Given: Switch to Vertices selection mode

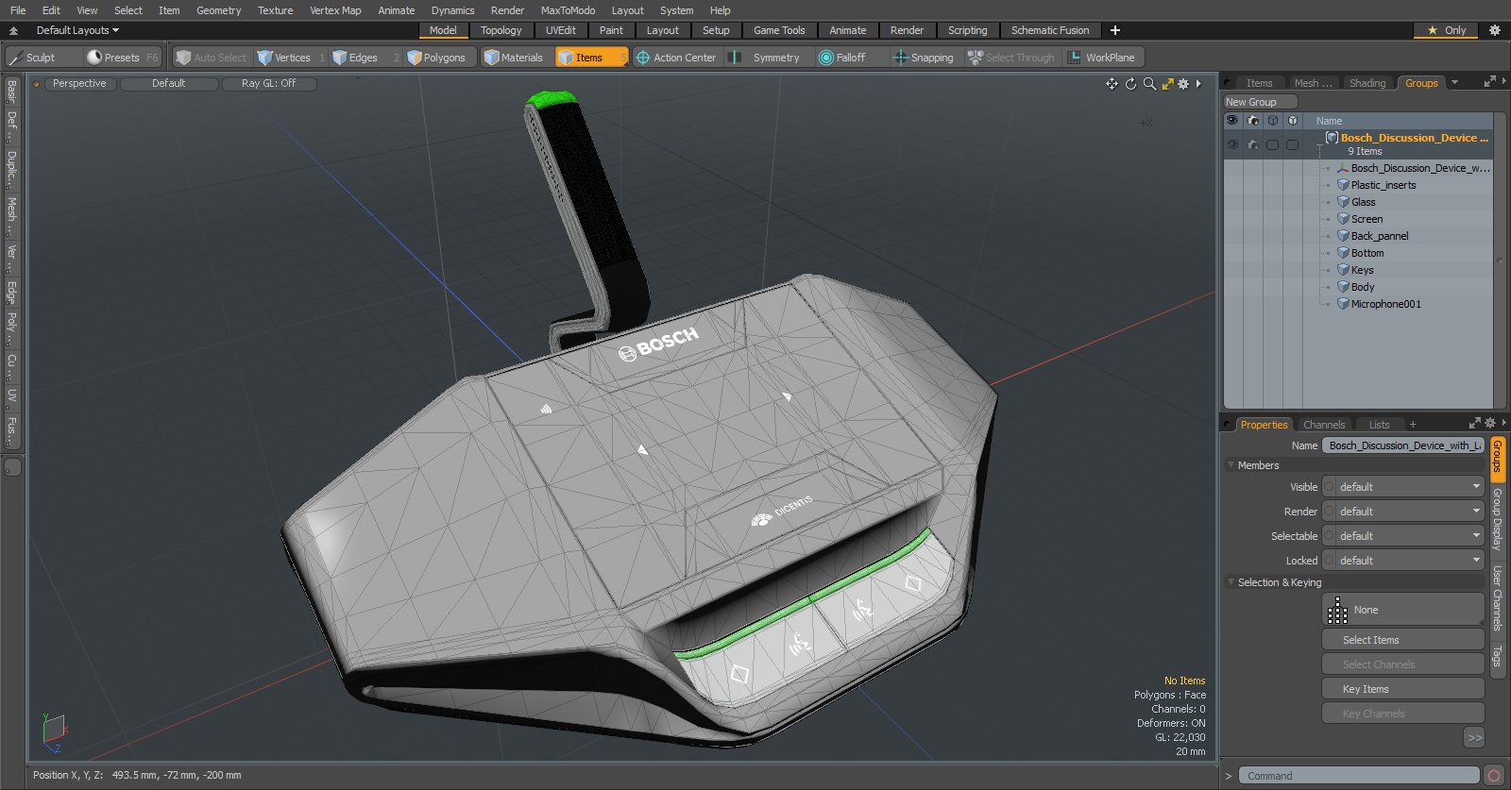Looking at the screenshot, I should pos(290,58).
